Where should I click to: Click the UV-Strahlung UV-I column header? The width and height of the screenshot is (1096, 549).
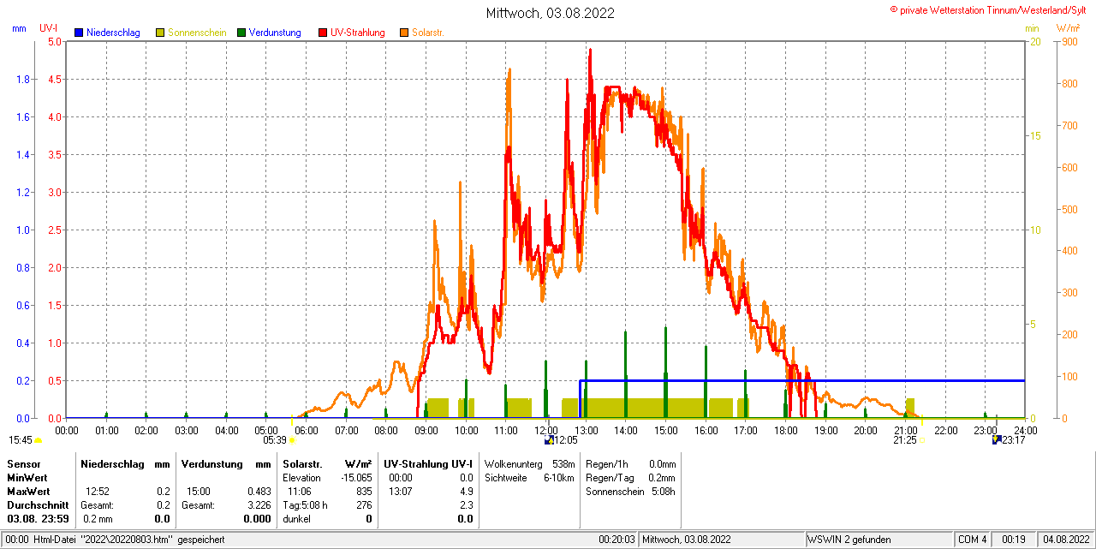[428, 463]
